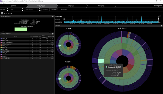Click the highlighted Broadcast segment in Air Time pie
Image resolution: width=163 pixels, height=94 pixels.
point(101,61)
